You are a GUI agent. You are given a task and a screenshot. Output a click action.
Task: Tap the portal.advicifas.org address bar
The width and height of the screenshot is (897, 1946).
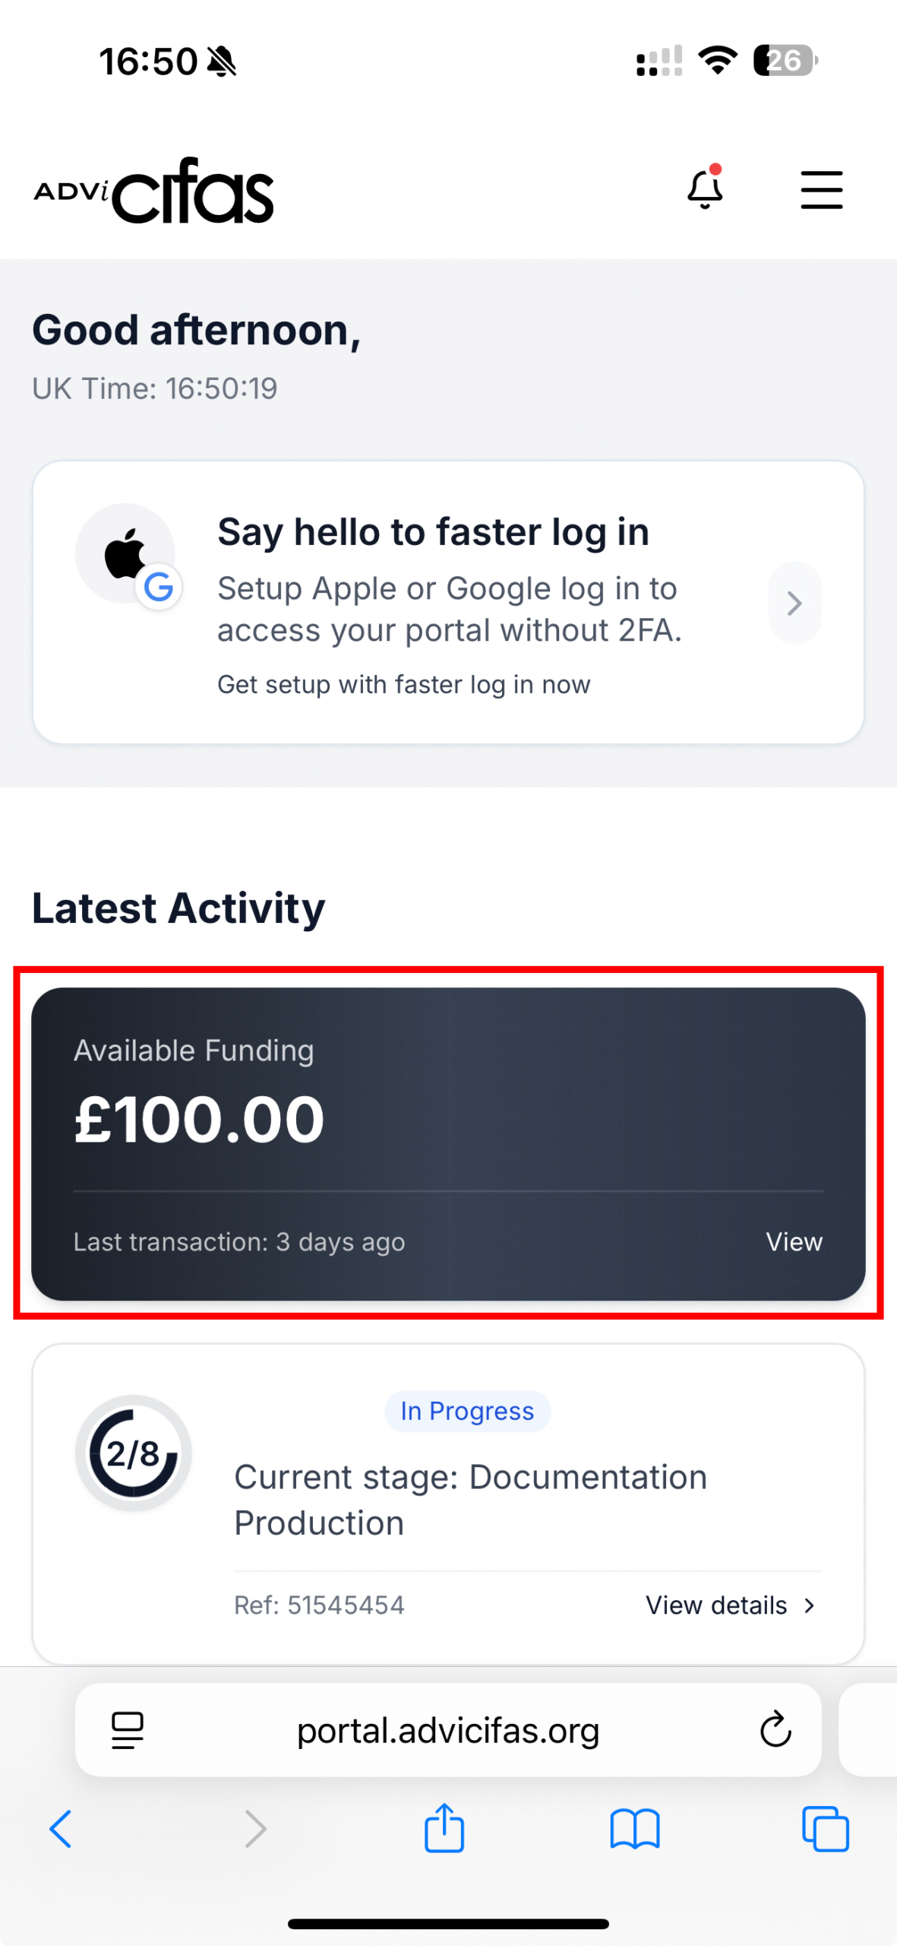tap(448, 1730)
